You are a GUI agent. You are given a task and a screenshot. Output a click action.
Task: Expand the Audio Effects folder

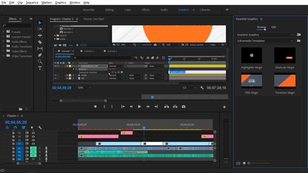coord(3,41)
